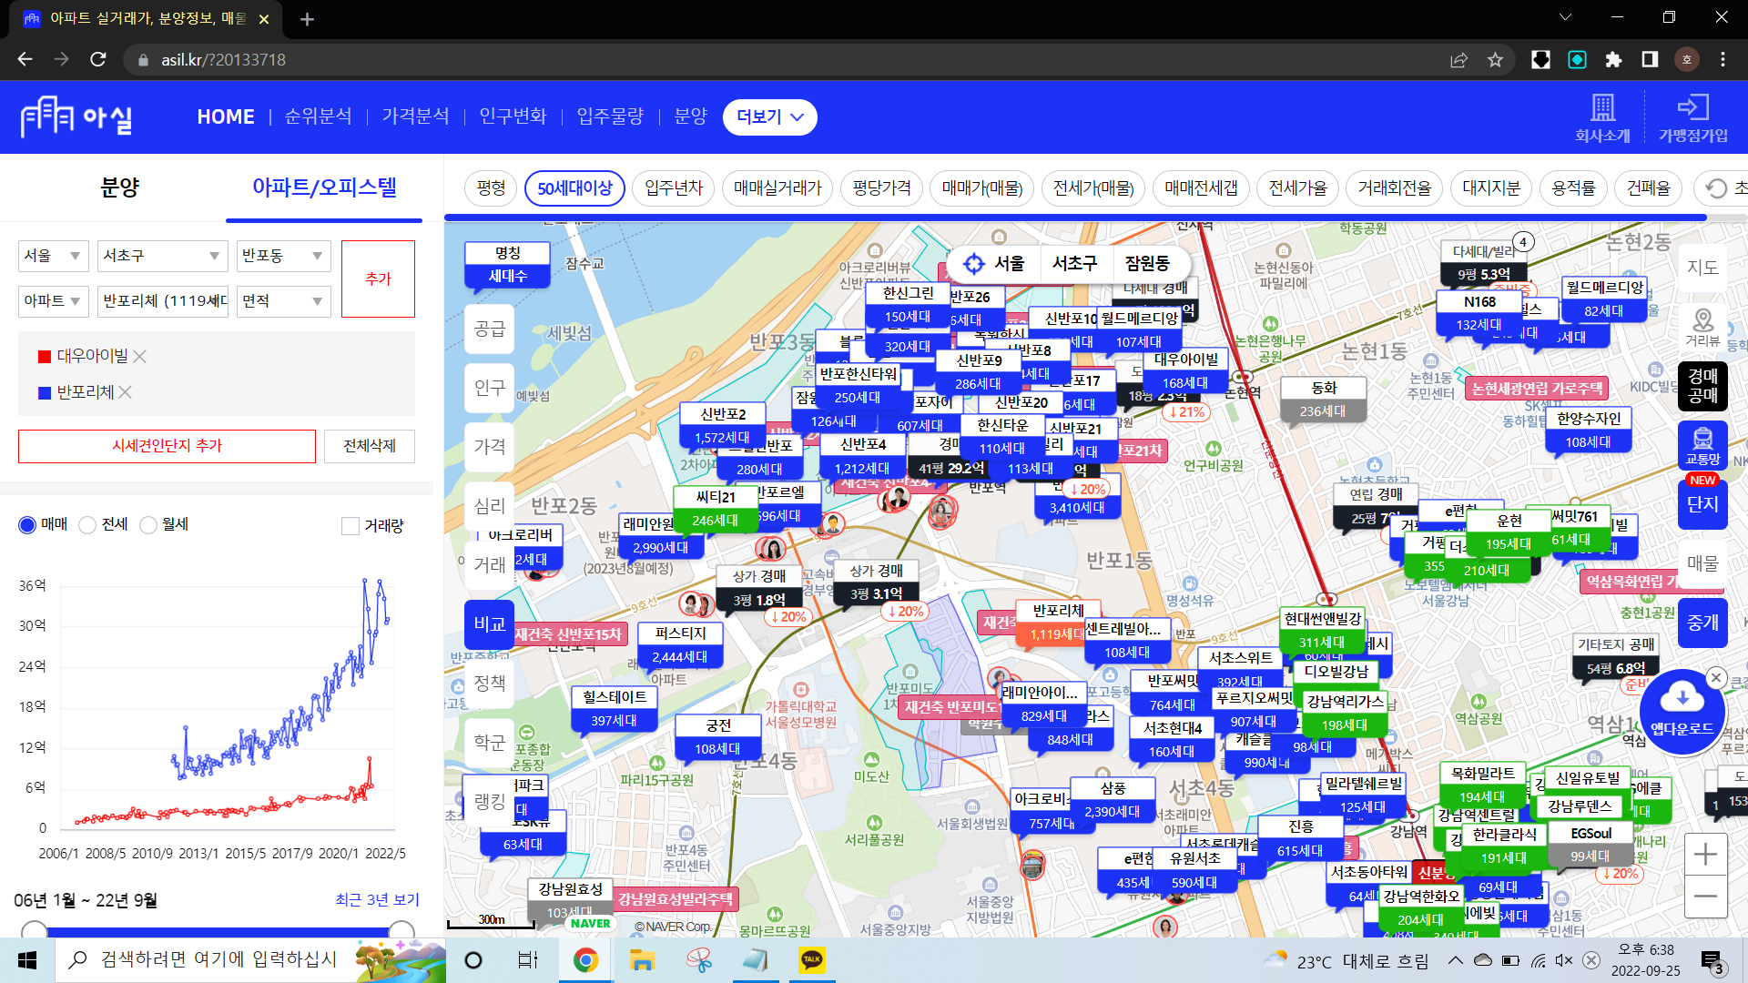The height and width of the screenshot is (983, 1748).
Task: Open the 서초구 district dropdown
Action: [162, 256]
